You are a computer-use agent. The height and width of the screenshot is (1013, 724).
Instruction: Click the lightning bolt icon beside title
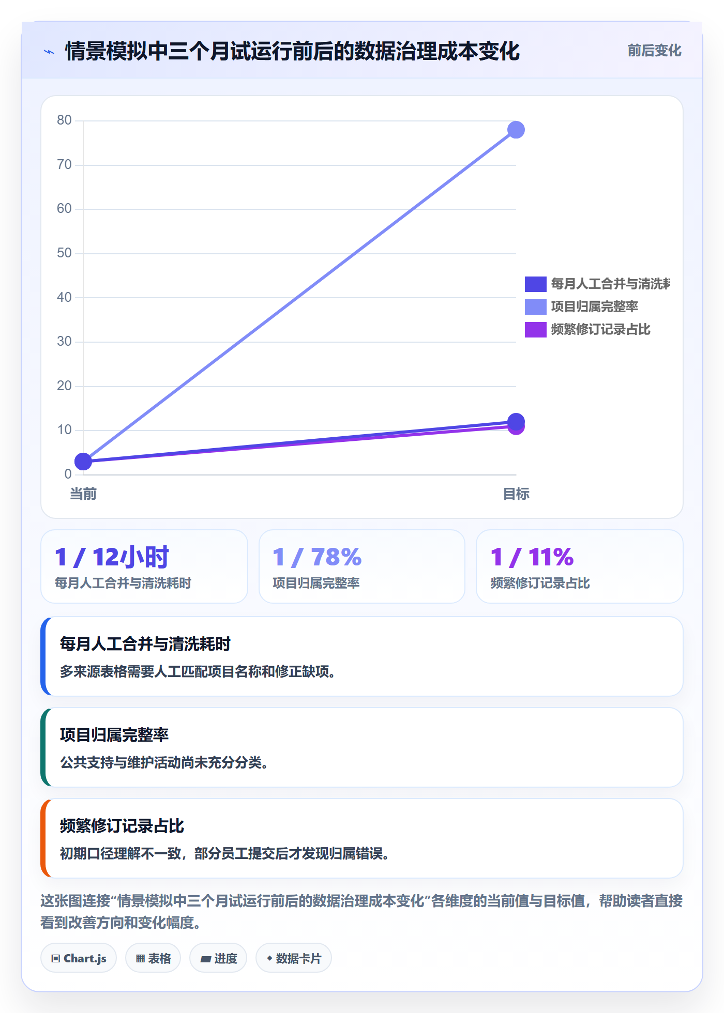[49, 52]
